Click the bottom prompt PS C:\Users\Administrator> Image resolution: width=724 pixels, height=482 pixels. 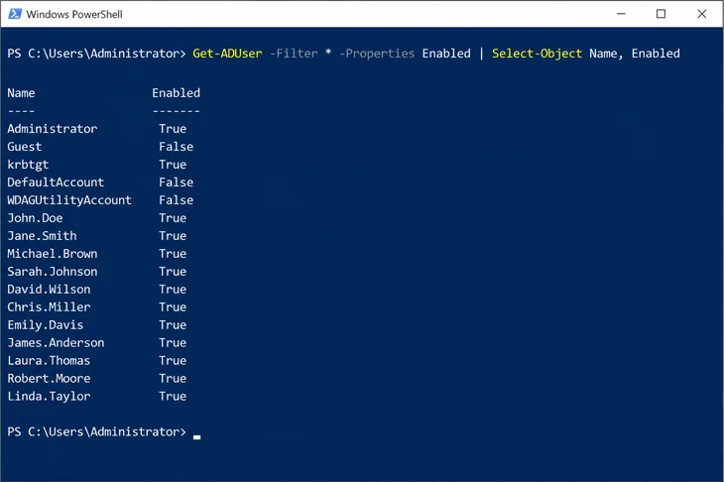[96, 431]
